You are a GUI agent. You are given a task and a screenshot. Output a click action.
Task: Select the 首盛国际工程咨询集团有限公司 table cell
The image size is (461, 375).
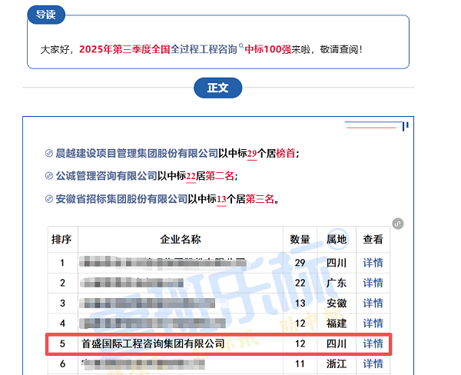153,343
